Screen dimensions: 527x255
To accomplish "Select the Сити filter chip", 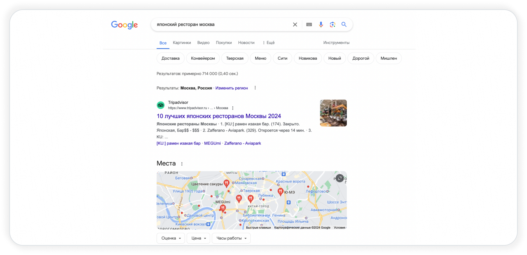I will pyautogui.click(x=283, y=58).
